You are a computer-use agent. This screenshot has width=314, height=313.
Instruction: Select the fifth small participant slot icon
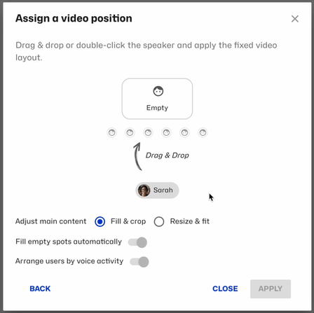pos(184,133)
